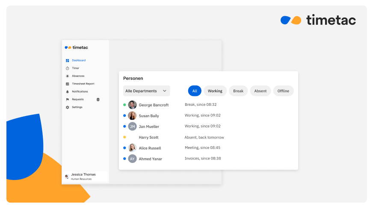Click George Bancroft's profile photo

[x=132, y=105]
